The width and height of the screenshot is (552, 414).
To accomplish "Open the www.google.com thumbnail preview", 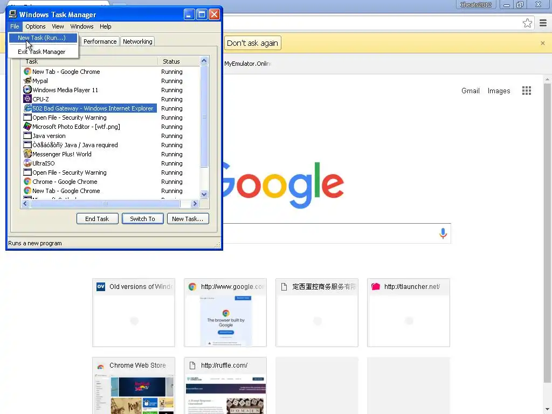I will 225,321.
